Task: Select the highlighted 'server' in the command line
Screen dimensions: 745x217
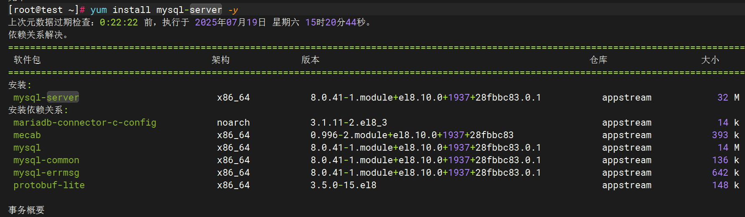Action: click(206, 10)
